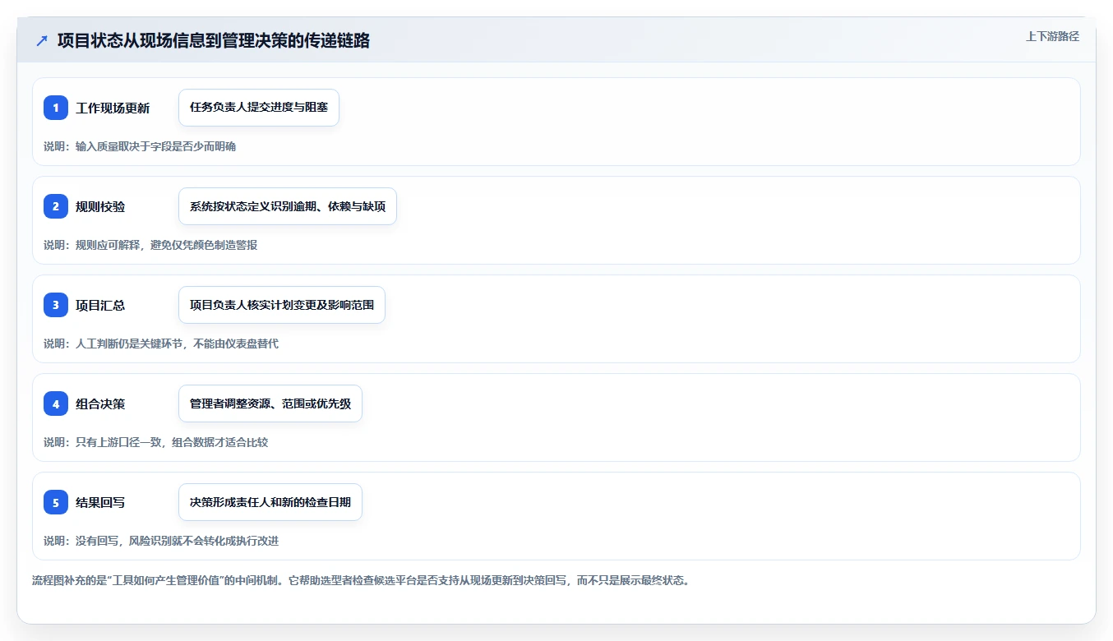Select the 结果回写 step label
The height and width of the screenshot is (641, 1113).
click(x=100, y=502)
